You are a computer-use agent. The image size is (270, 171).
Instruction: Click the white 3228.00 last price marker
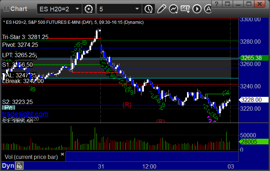254,100
